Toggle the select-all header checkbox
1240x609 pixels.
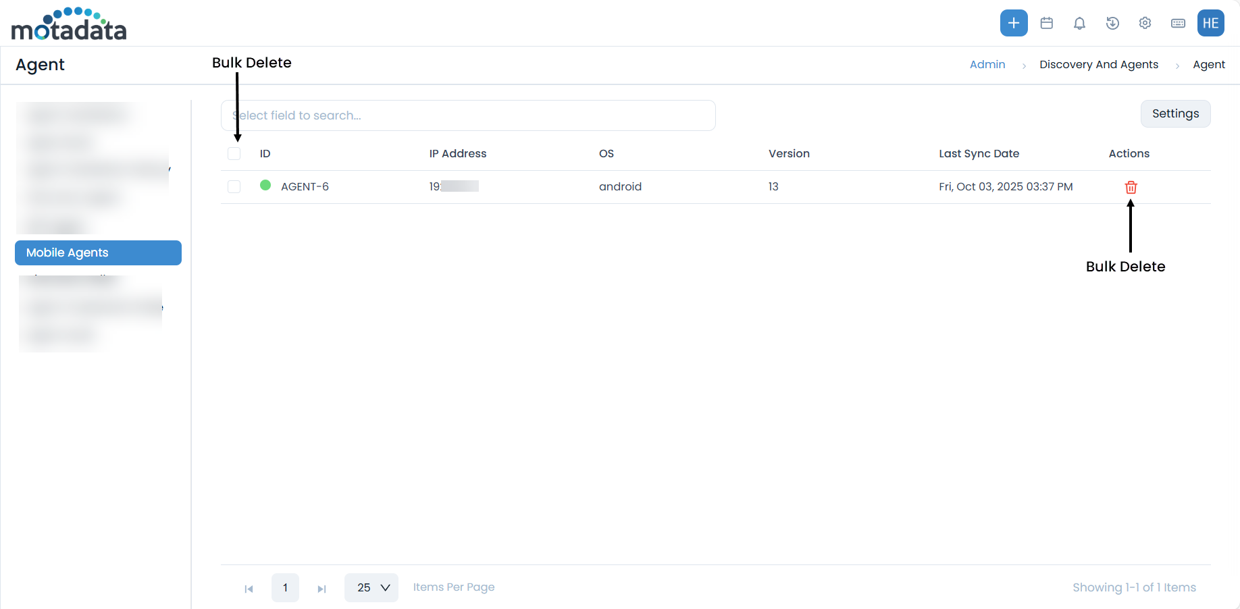[x=234, y=154]
